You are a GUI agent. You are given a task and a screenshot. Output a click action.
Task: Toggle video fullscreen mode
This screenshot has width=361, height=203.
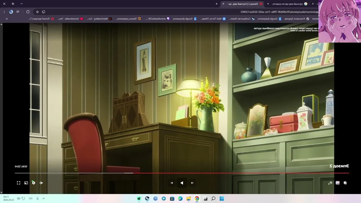(x=19, y=183)
